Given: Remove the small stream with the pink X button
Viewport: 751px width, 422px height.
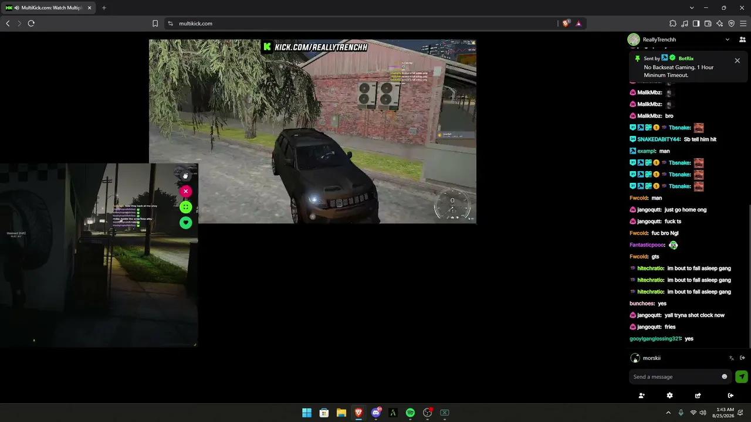Looking at the screenshot, I should 185,191.
